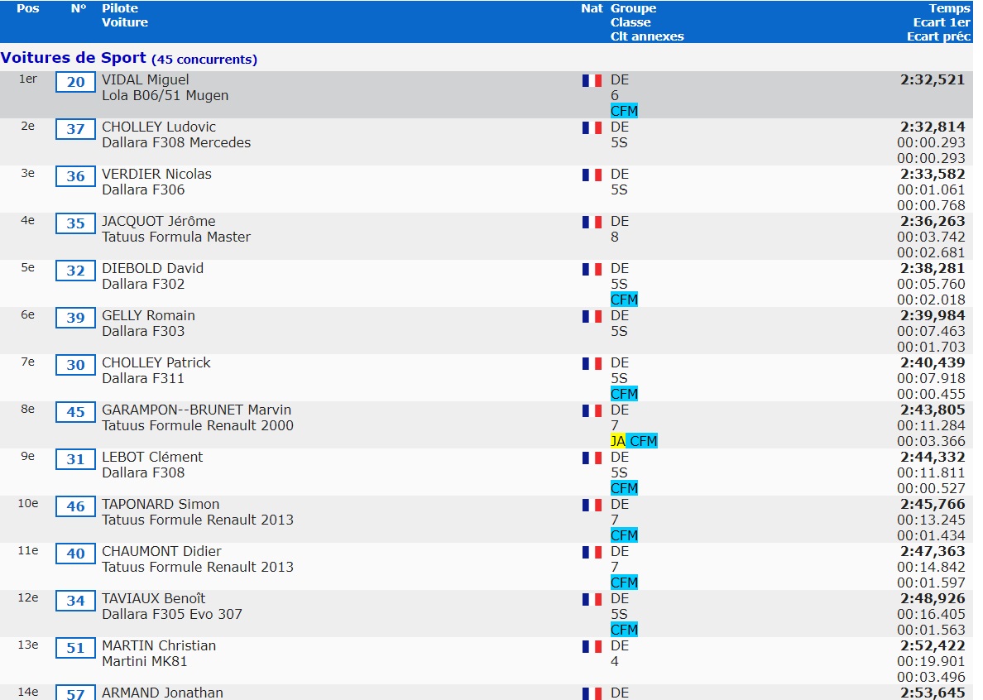Click the number 34 box for TAVIAUX Benoît
983x700 pixels.
coord(75,601)
